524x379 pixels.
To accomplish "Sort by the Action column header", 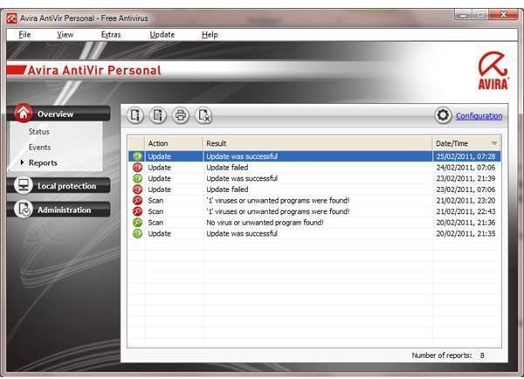I will click(x=174, y=143).
